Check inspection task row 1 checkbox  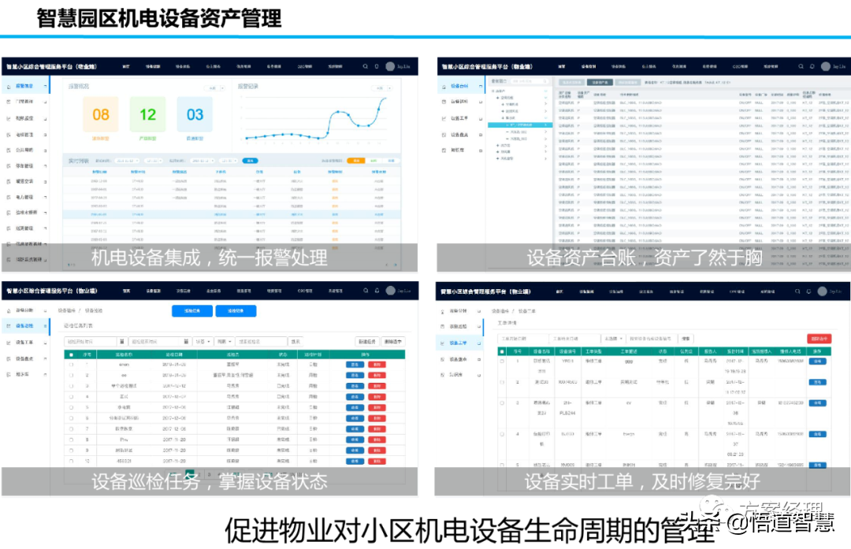pyautogui.click(x=71, y=365)
